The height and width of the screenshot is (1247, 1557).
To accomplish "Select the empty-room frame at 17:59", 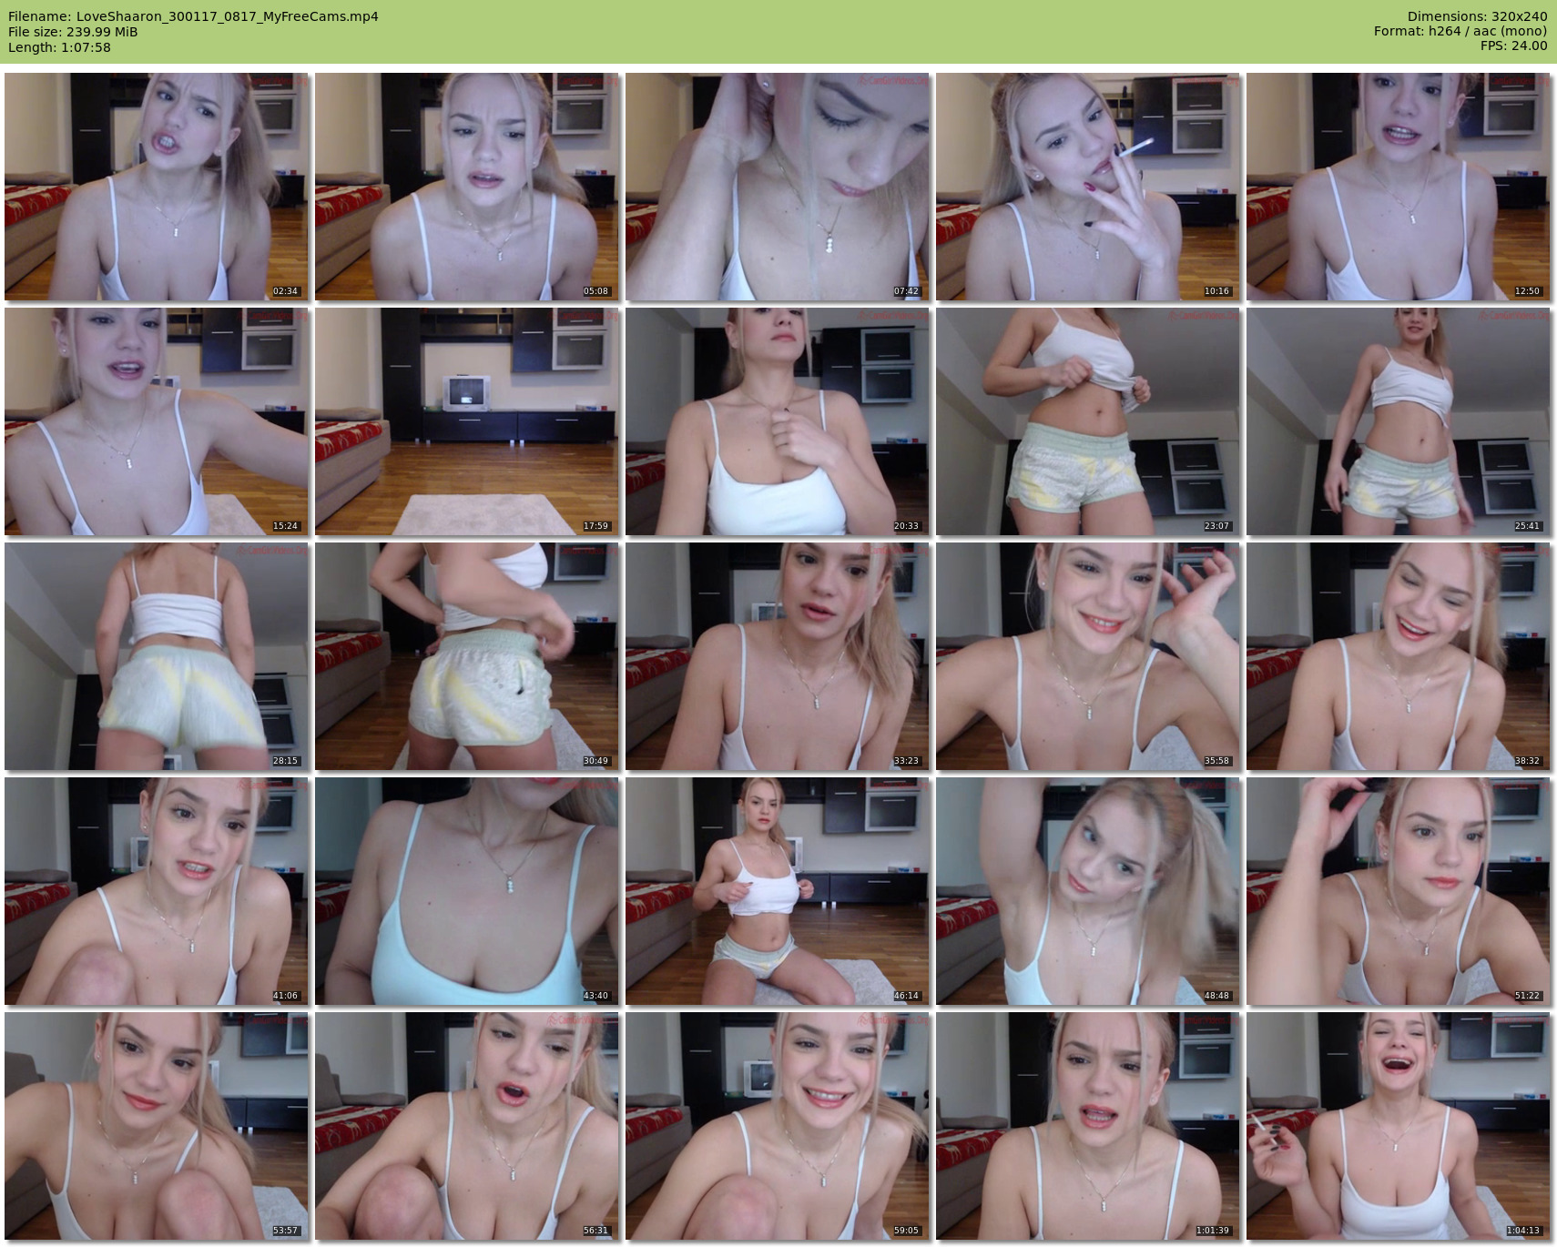I will tap(467, 421).
